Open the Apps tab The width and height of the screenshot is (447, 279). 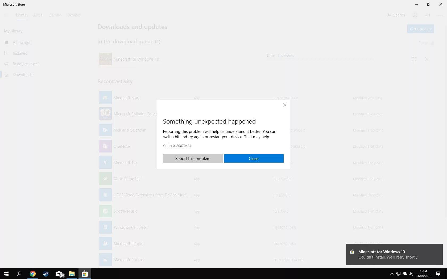click(x=38, y=15)
